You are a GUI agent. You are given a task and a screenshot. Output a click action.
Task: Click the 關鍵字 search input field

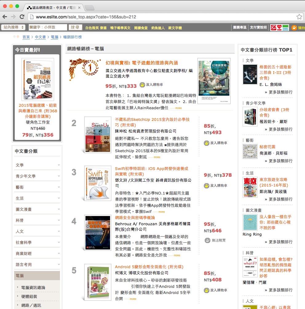48,27
